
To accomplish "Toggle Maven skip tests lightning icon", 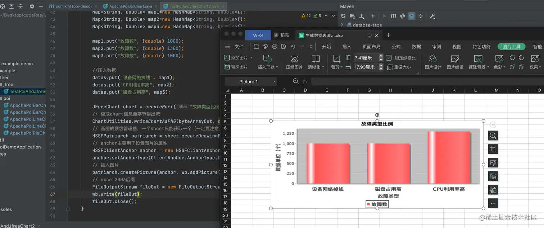I will click(411, 16).
